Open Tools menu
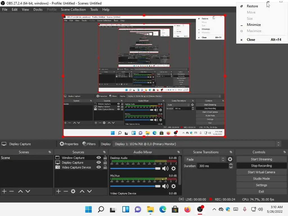Screen dimensions: 288x216 coord(94,10)
